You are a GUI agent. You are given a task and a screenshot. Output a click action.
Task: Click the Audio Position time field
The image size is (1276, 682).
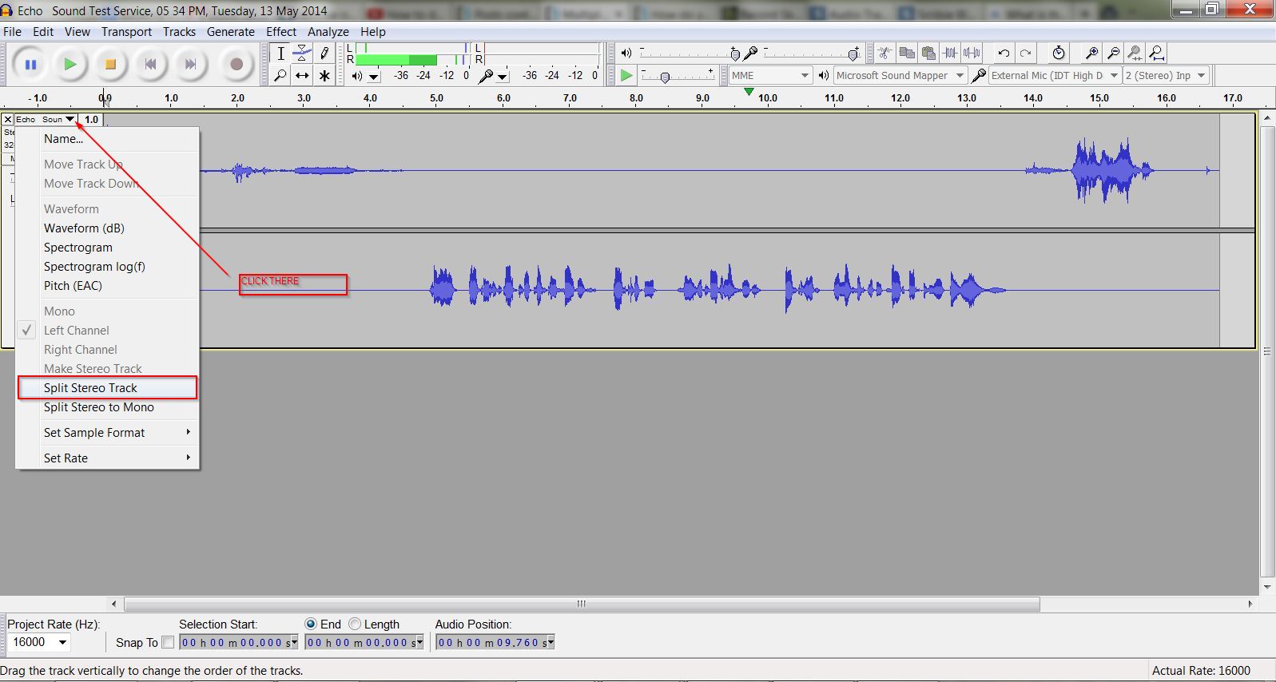click(495, 642)
